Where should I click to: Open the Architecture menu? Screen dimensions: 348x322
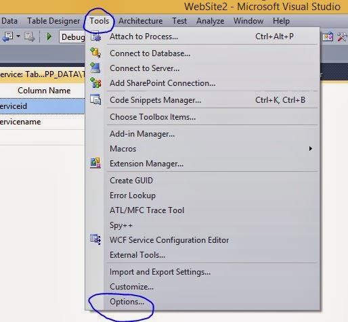tap(140, 21)
